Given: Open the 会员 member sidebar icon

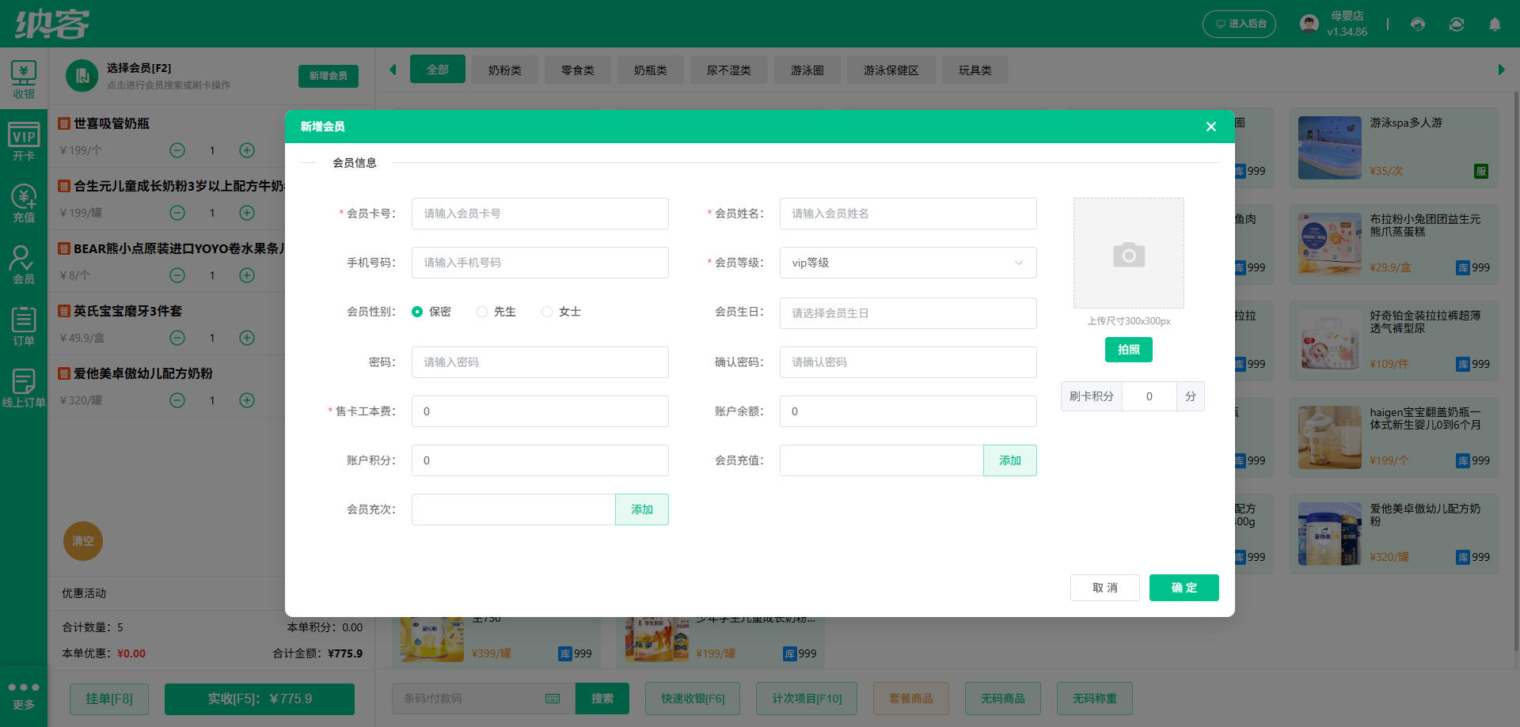Looking at the screenshot, I should click(x=24, y=264).
